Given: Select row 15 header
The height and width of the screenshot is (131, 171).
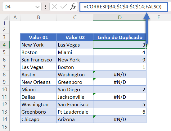Looking at the screenshot, I should [x=5, y=127].
